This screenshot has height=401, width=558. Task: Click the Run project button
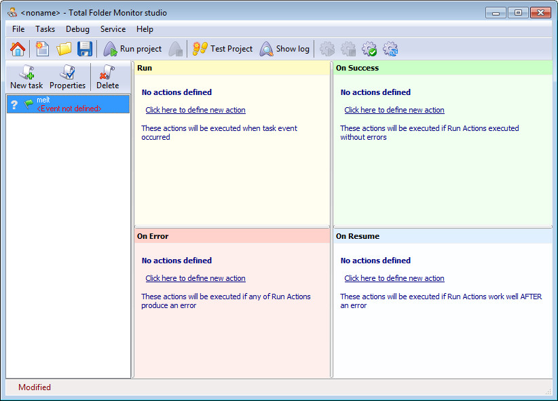point(132,49)
